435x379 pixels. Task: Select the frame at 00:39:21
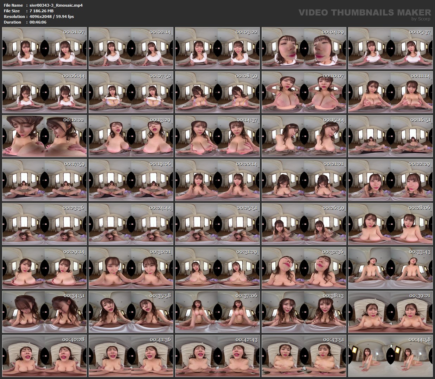pos(390,311)
